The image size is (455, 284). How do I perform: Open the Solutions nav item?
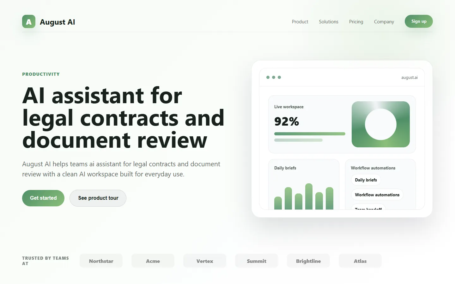(329, 22)
